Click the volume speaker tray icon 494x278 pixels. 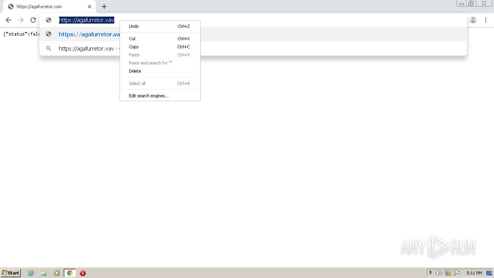(x=438, y=273)
